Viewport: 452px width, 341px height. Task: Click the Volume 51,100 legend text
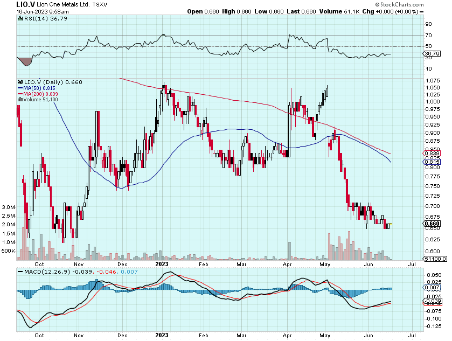click(40, 100)
